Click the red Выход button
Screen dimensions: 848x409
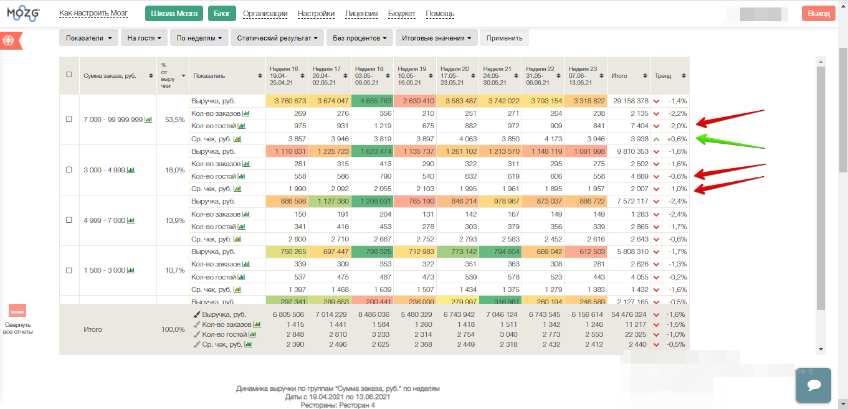tap(818, 14)
